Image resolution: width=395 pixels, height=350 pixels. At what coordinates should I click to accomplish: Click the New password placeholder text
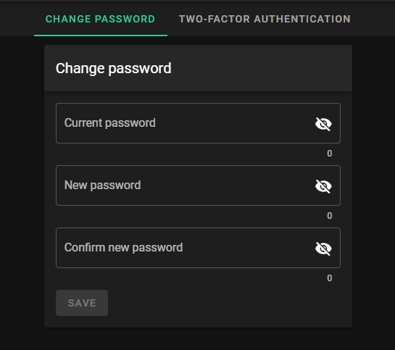[102, 186]
